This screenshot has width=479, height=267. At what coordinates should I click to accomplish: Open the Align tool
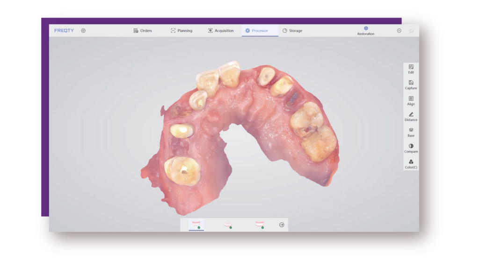tap(411, 101)
